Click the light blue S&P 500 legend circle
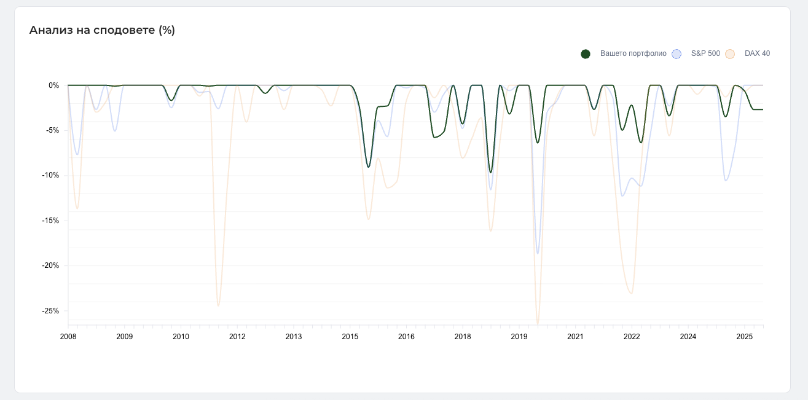Image resolution: width=808 pixels, height=400 pixels. 677,54
